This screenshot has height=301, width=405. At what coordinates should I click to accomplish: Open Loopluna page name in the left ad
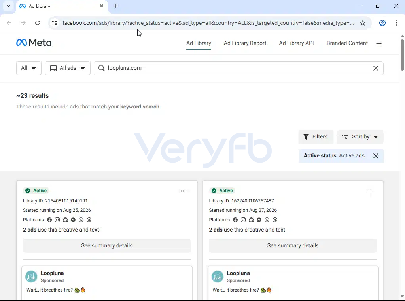[52, 273]
